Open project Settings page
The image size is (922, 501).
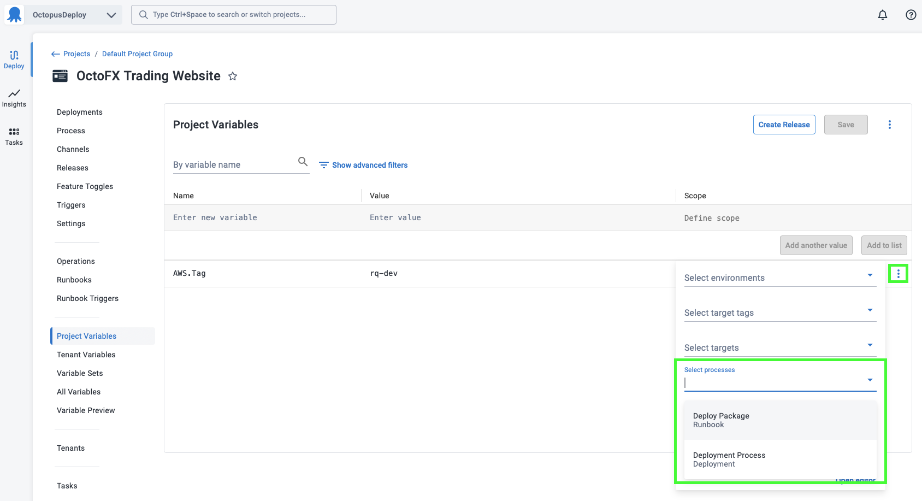tap(71, 223)
